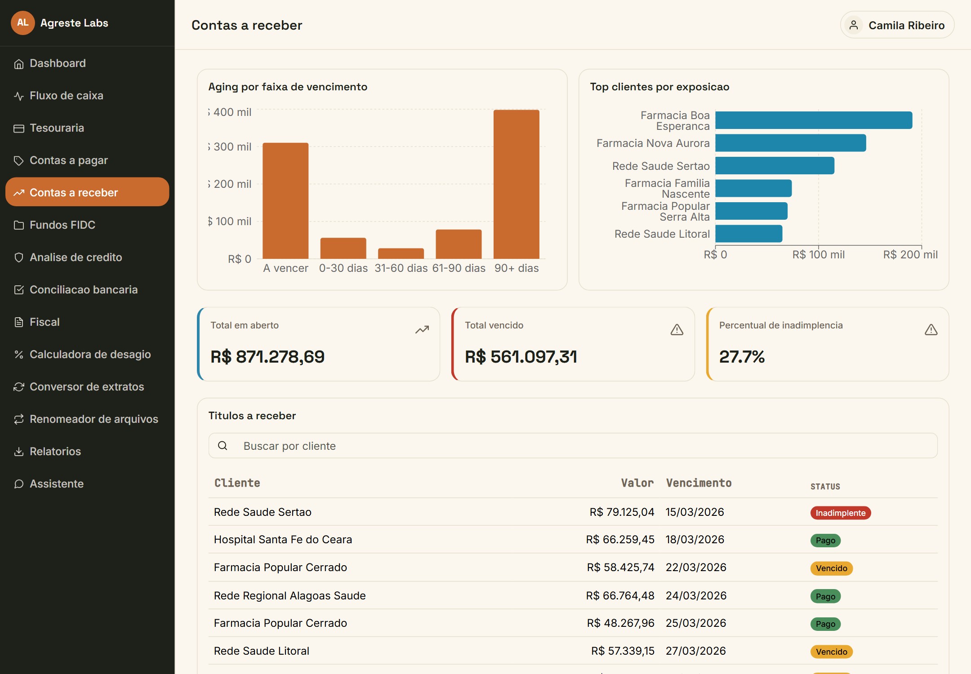The height and width of the screenshot is (674, 971).
Task: Go to Relatorios in sidebar
Action: (x=87, y=452)
